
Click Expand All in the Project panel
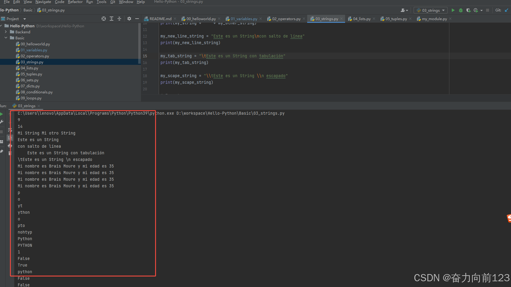tap(112, 19)
